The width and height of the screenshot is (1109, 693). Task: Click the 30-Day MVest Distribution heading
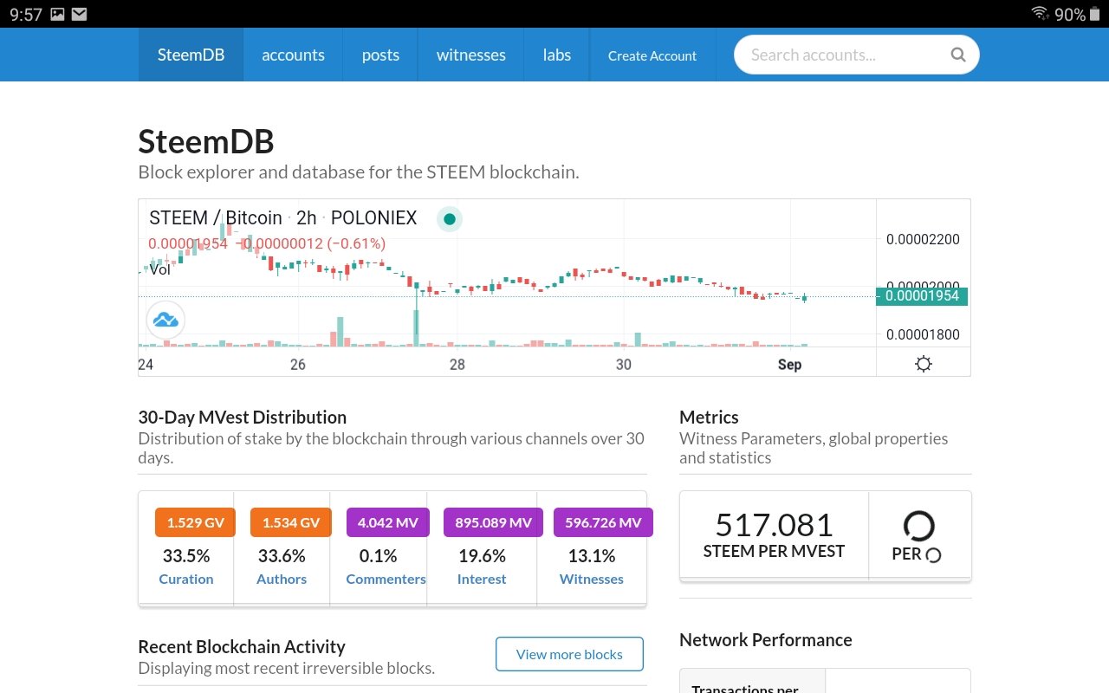click(x=243, y=418)
